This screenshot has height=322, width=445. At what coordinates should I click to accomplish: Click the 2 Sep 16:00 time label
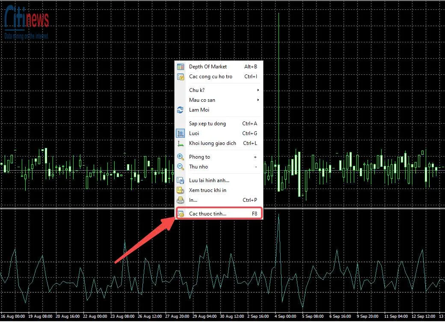258,316
